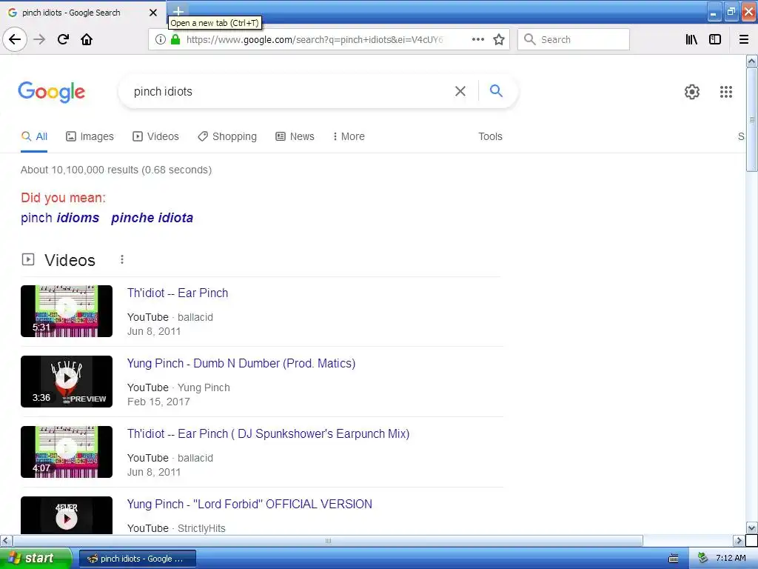Switch to the News tab
This screenshot has width=758, height=569.
tap(295, 136)
